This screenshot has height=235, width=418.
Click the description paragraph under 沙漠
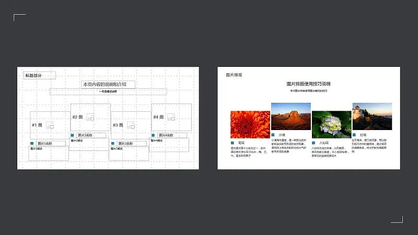pyautogui.click(x=289, y=146)
